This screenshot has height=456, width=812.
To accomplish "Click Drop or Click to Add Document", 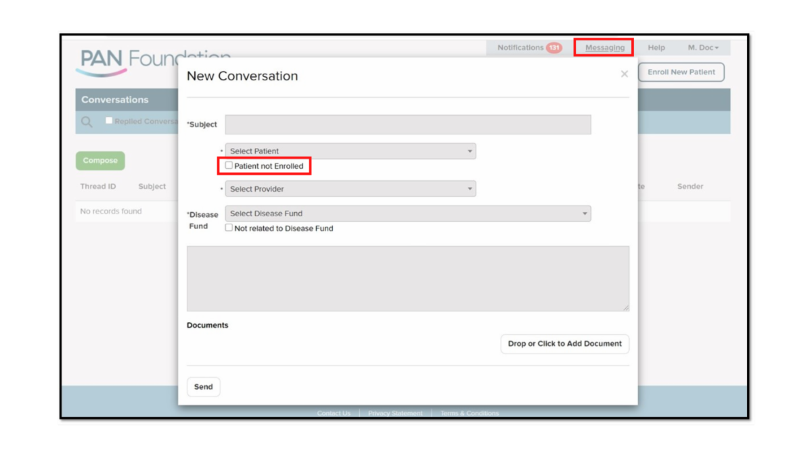I will pyautogui.click(x=564, y=344).
